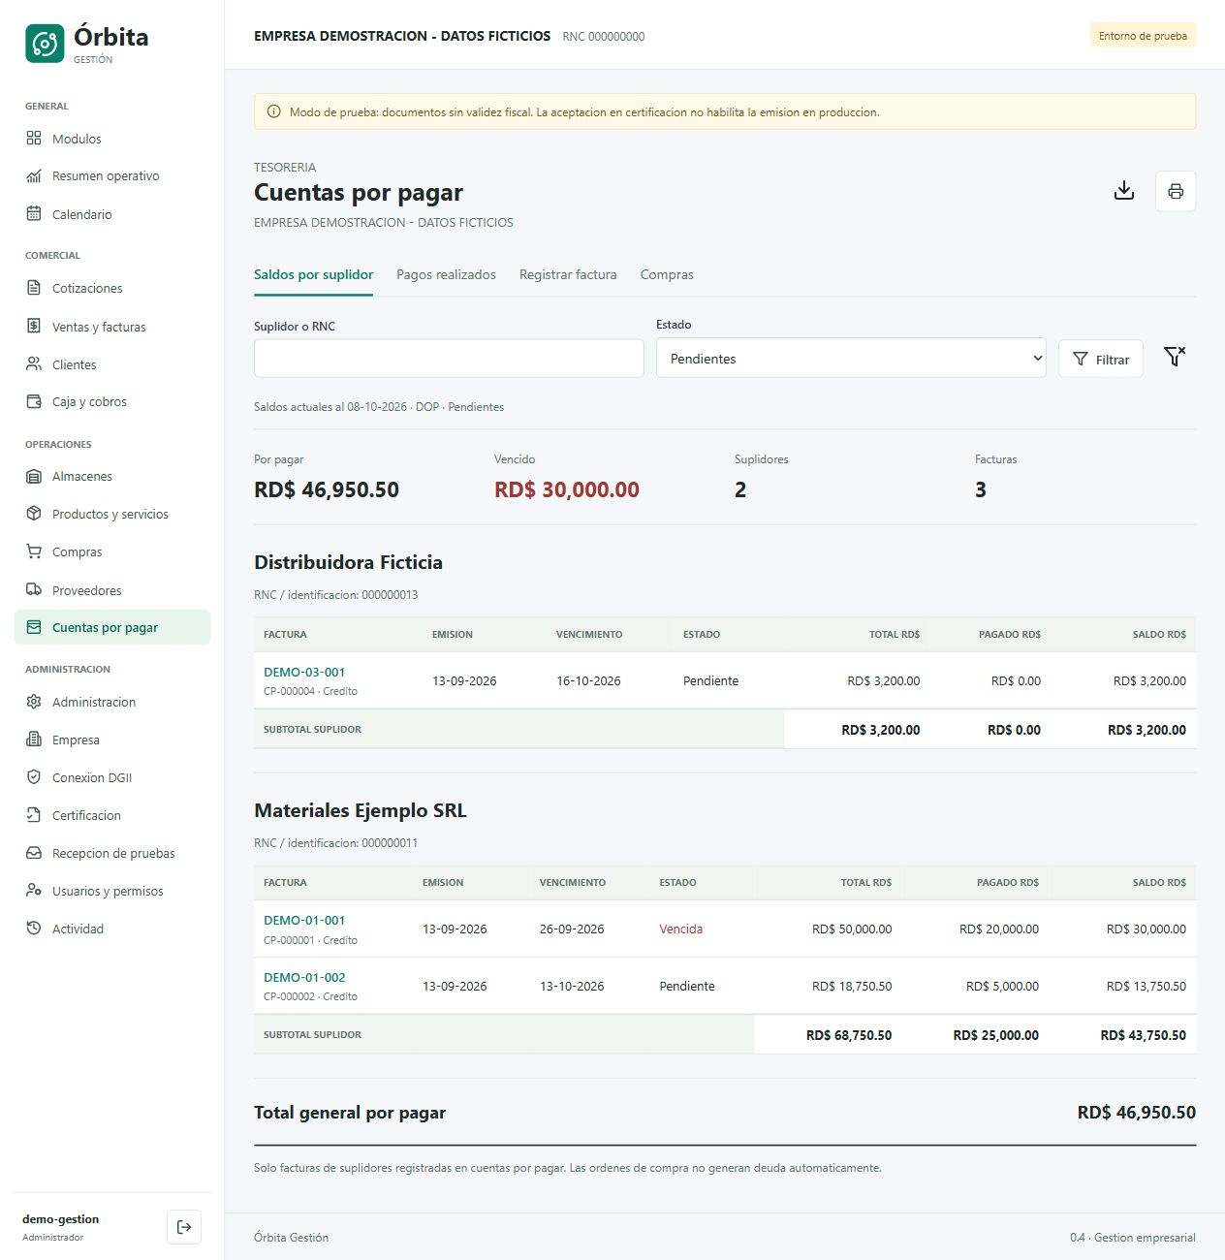Image resolution: width=1225 pixels, height=1260 pixels.
Task: Open invoice DEMO-01-002 link
Action: pos(304,977)
